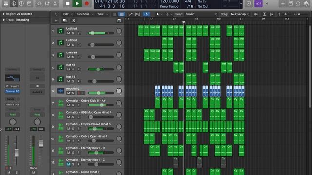312x175 pixels.
Task: Expand the Region 24 selected disclosure triangle
Action: click(4, 14)
